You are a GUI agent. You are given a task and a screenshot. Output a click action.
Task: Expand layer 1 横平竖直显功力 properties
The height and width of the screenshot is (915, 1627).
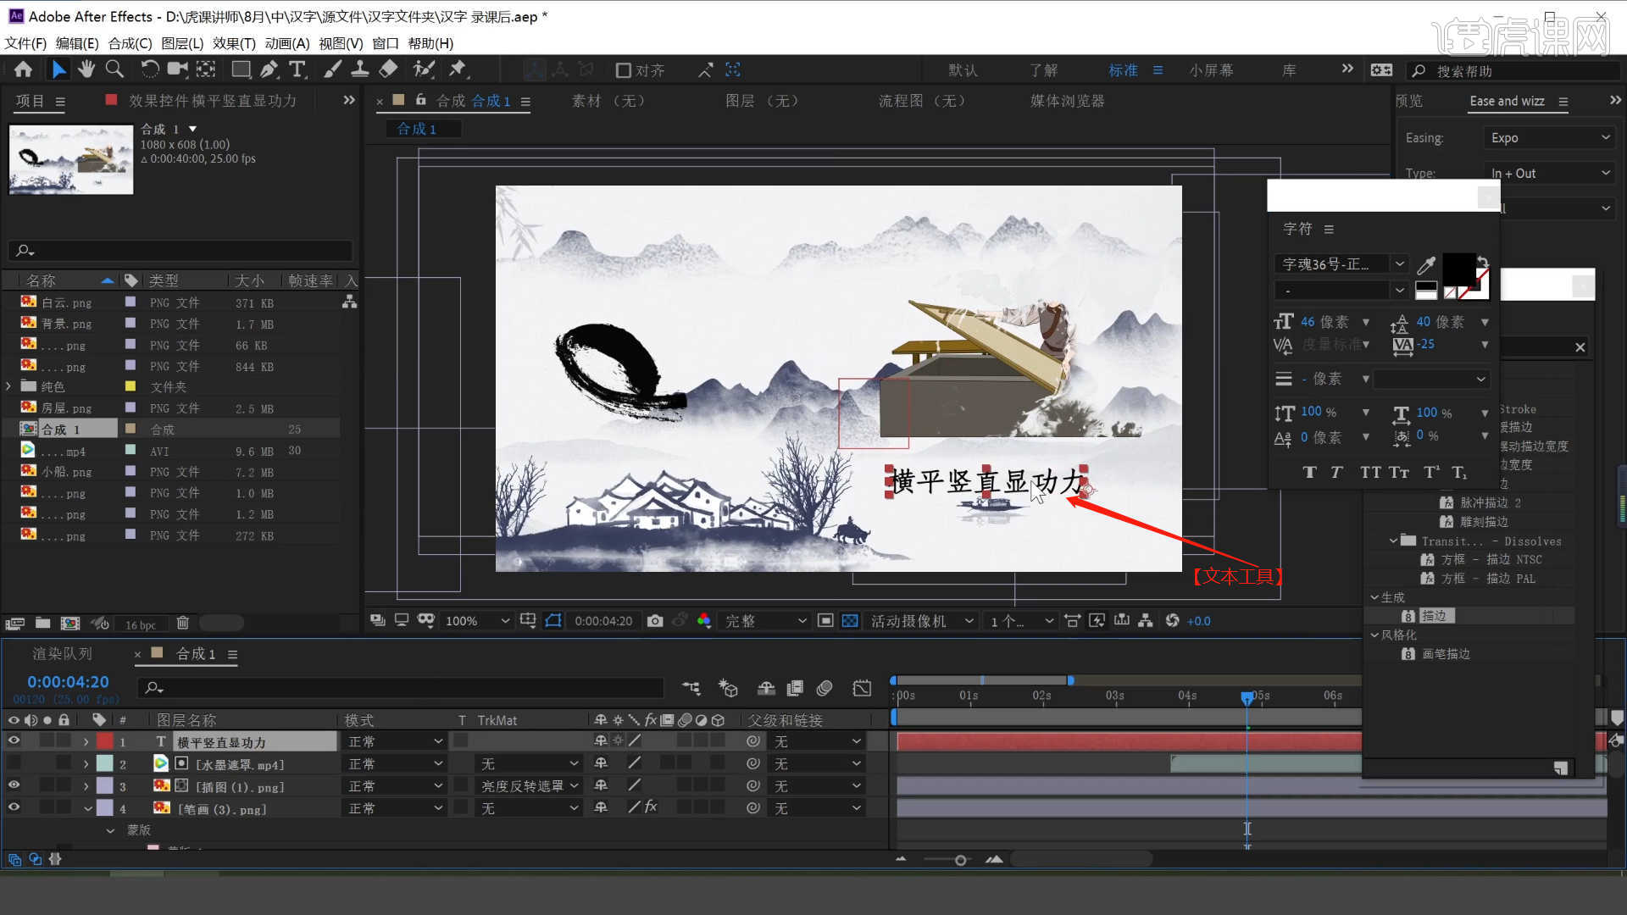(86, 741)
